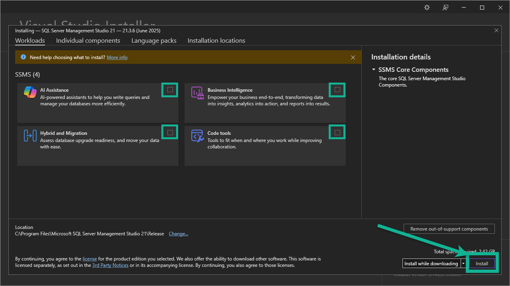Screen dimensions: 510x286
Task: Open settings gear in the title bar
Action: point(427,8)
